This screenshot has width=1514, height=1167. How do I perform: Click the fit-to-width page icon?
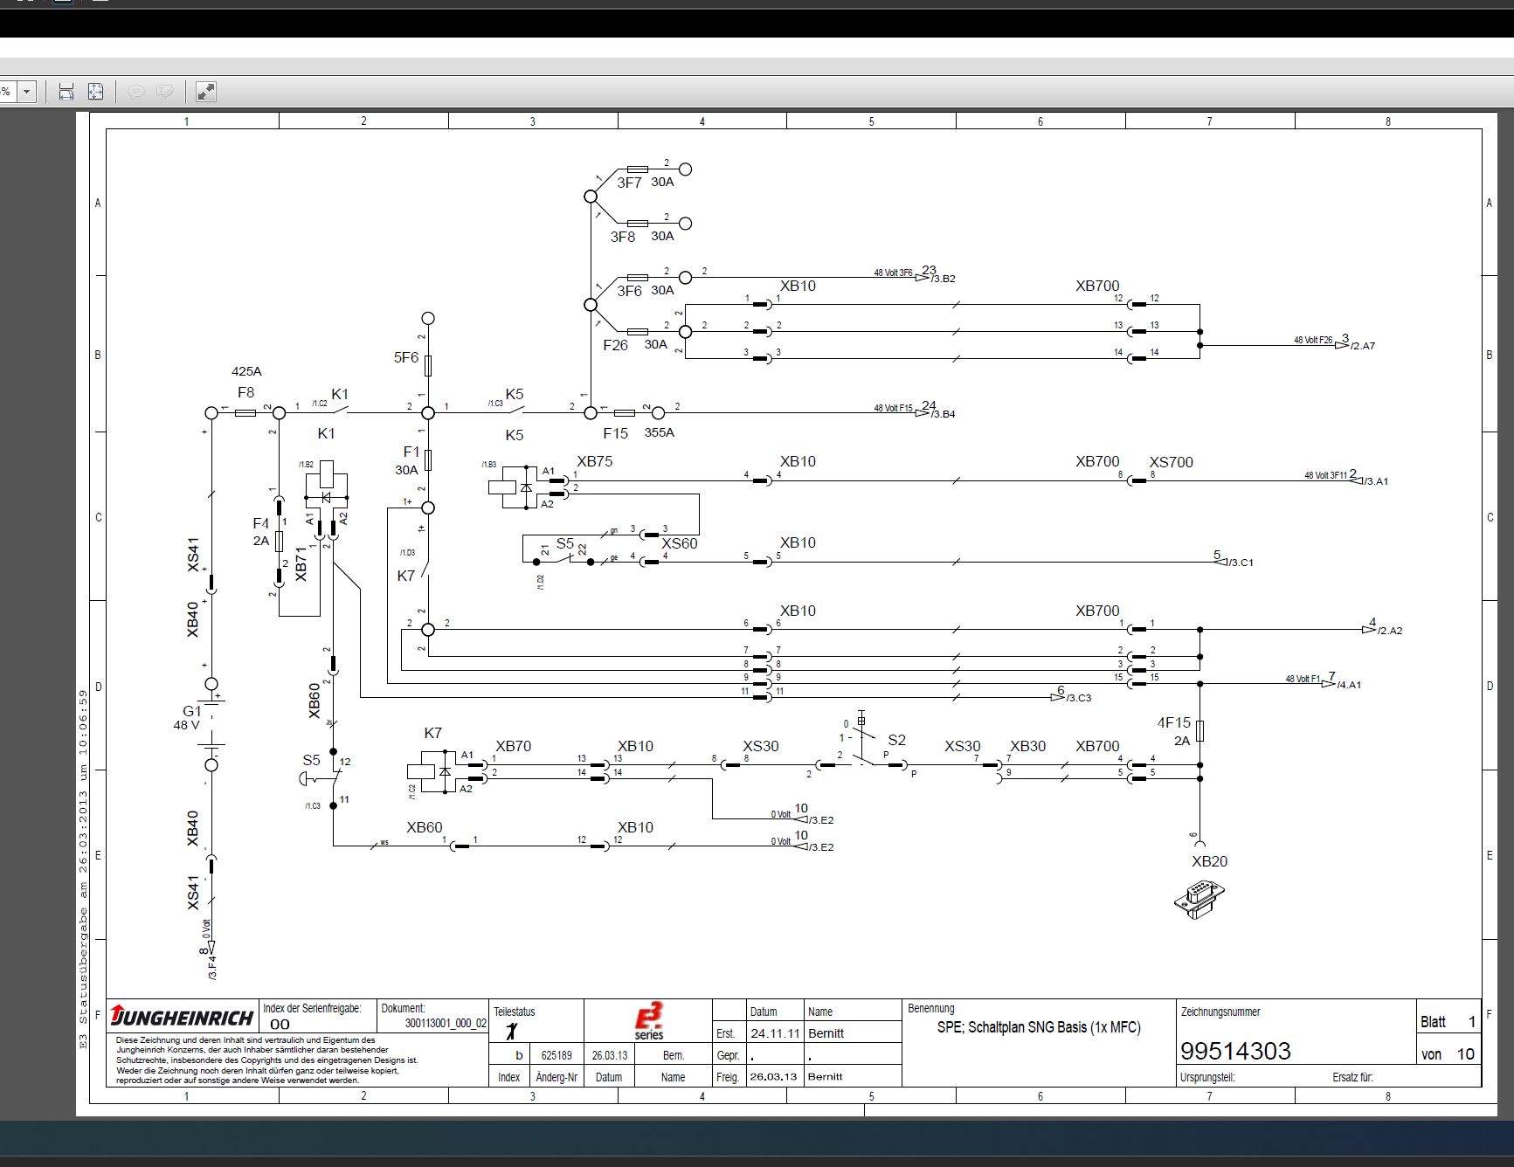point(66,92)
